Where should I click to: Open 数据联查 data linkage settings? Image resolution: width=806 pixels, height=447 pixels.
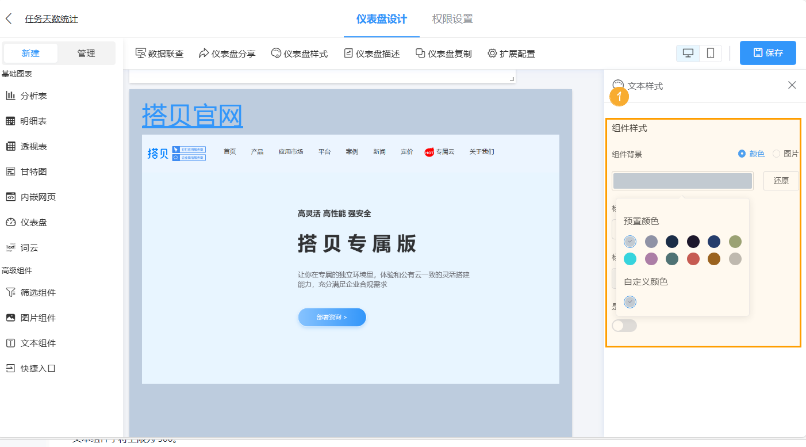(159, 53)
